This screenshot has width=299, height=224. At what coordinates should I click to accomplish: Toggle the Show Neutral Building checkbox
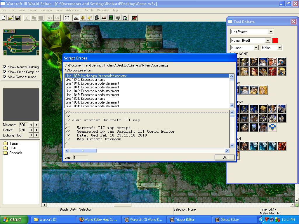tap(5, 67)
